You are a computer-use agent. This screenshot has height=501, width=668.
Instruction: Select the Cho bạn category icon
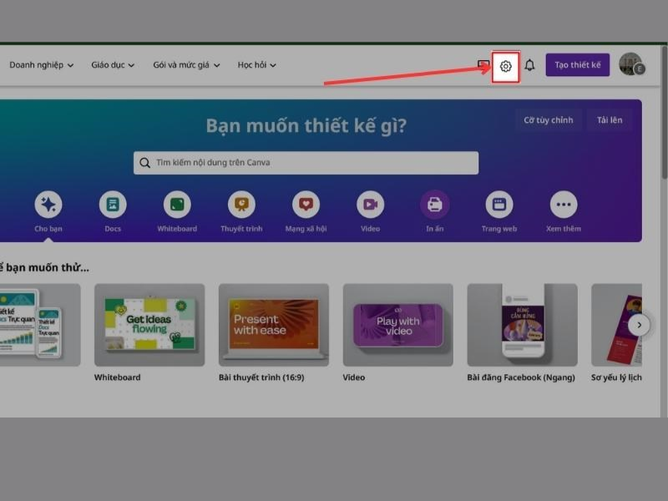(48, 205)
